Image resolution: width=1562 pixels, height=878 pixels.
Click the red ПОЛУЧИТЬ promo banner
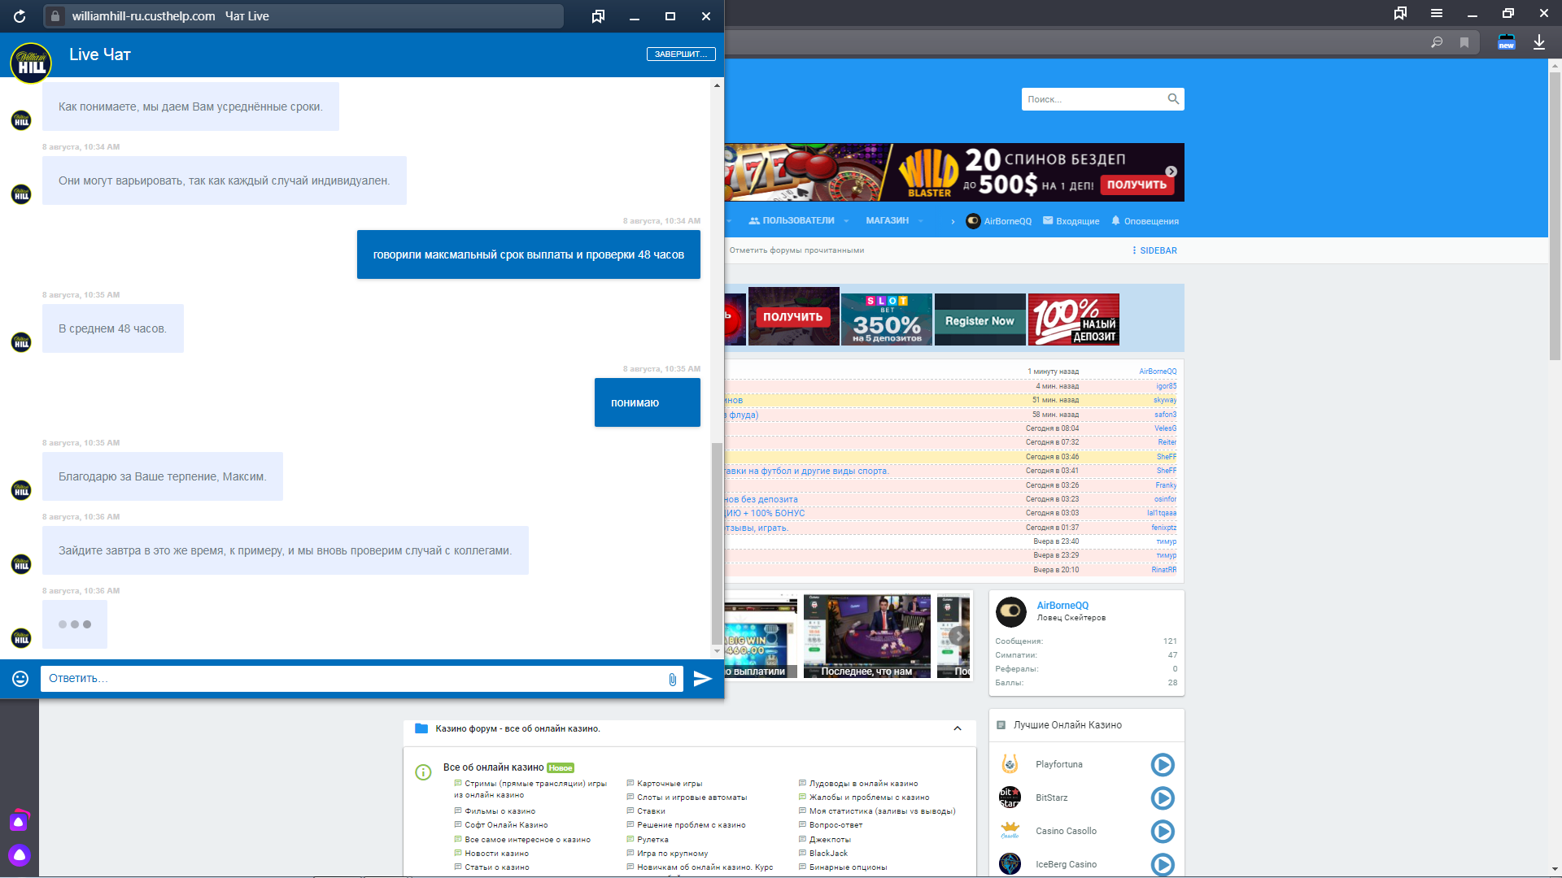point(793,317)
